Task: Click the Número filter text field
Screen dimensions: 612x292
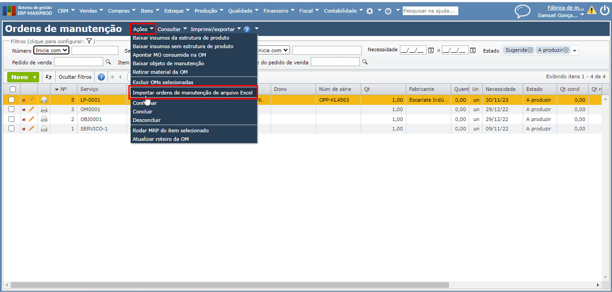Action: point(95,50)
